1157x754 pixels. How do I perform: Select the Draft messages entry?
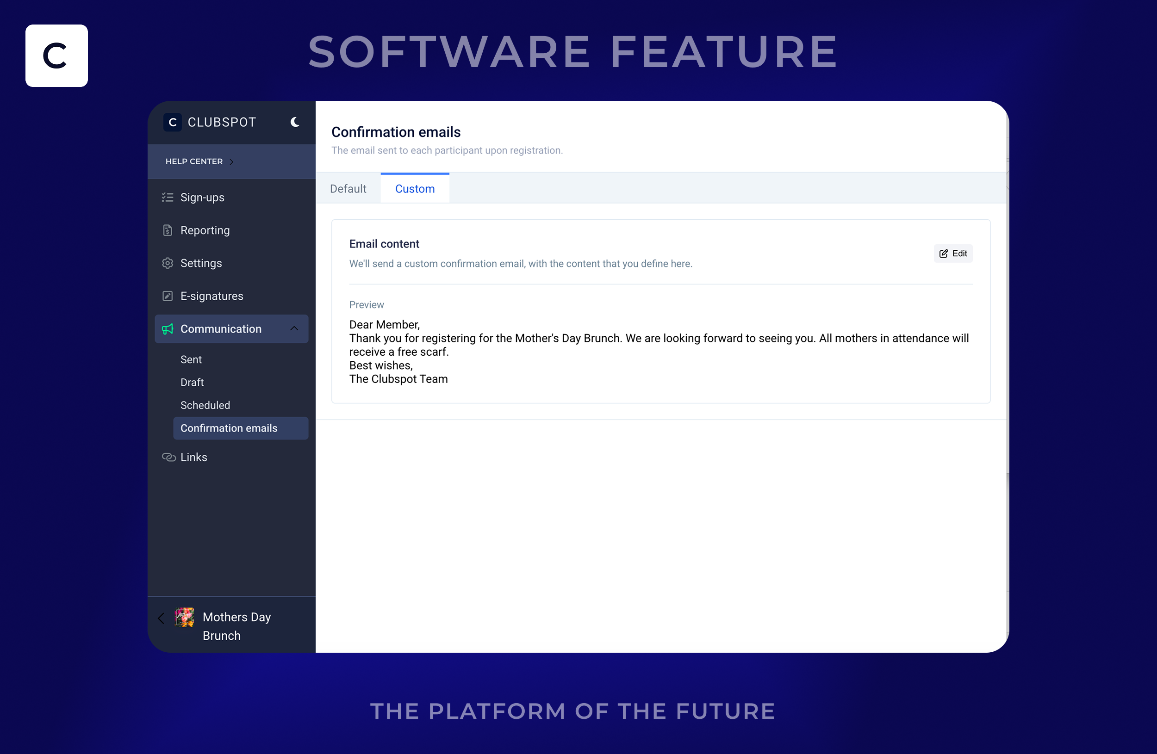tap(192, 382)
